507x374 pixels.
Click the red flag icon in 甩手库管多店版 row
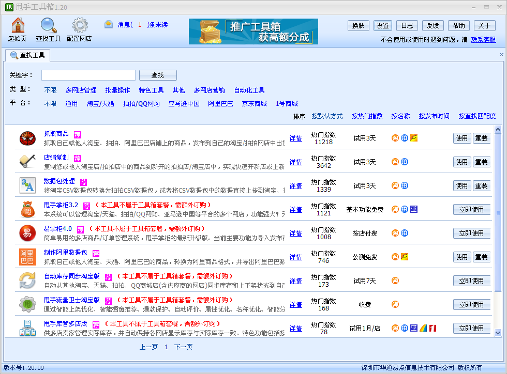point(433,328)
